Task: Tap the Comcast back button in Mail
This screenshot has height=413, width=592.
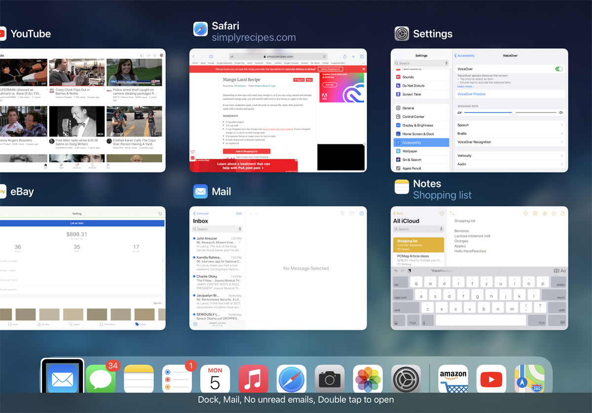Action: coord(201,213)
